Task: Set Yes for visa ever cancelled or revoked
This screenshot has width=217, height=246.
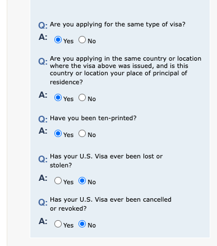Action: (58, 224)
